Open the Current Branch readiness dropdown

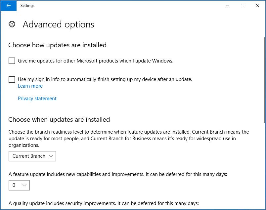[x=32, y=156]
